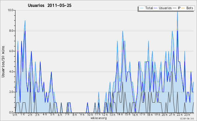The image size is (197, 121).
Task: Click the x-axis label '15 h'
Action: tap(127, 114)
